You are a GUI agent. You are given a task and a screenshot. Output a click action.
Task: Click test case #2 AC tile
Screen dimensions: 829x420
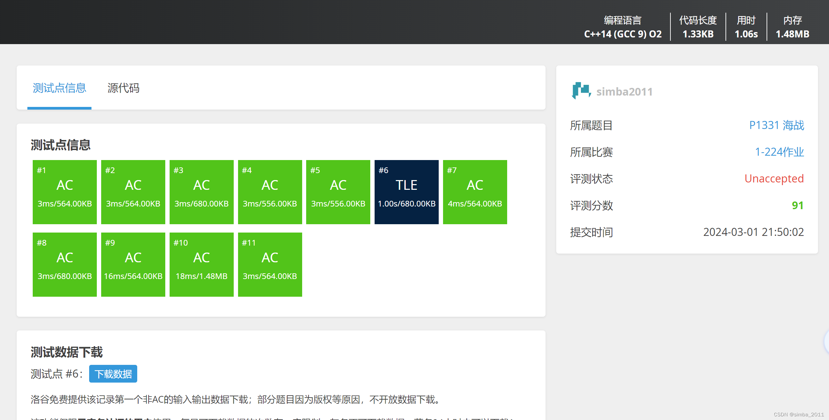[133, 192]
